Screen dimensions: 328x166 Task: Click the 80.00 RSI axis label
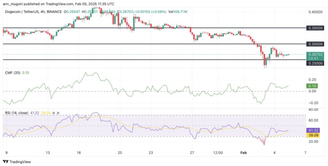(x=313, y=110)
